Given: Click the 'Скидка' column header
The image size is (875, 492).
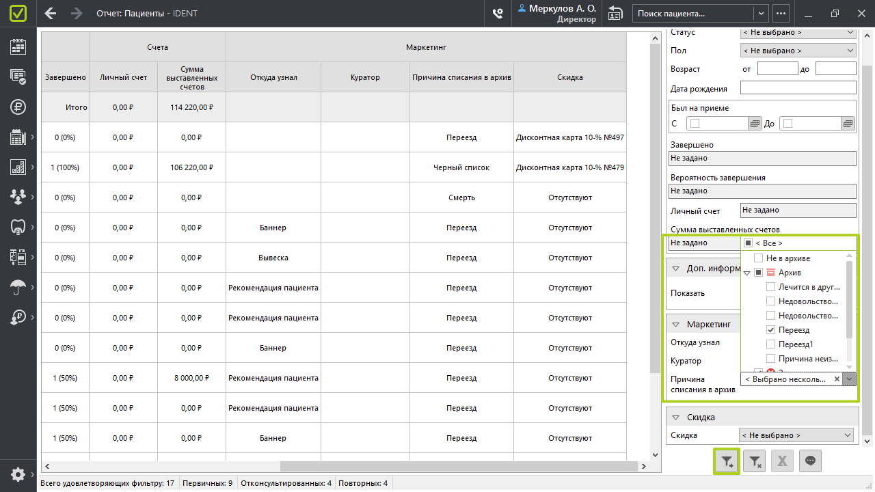Looking at the screenshot, I should point(569,77).
